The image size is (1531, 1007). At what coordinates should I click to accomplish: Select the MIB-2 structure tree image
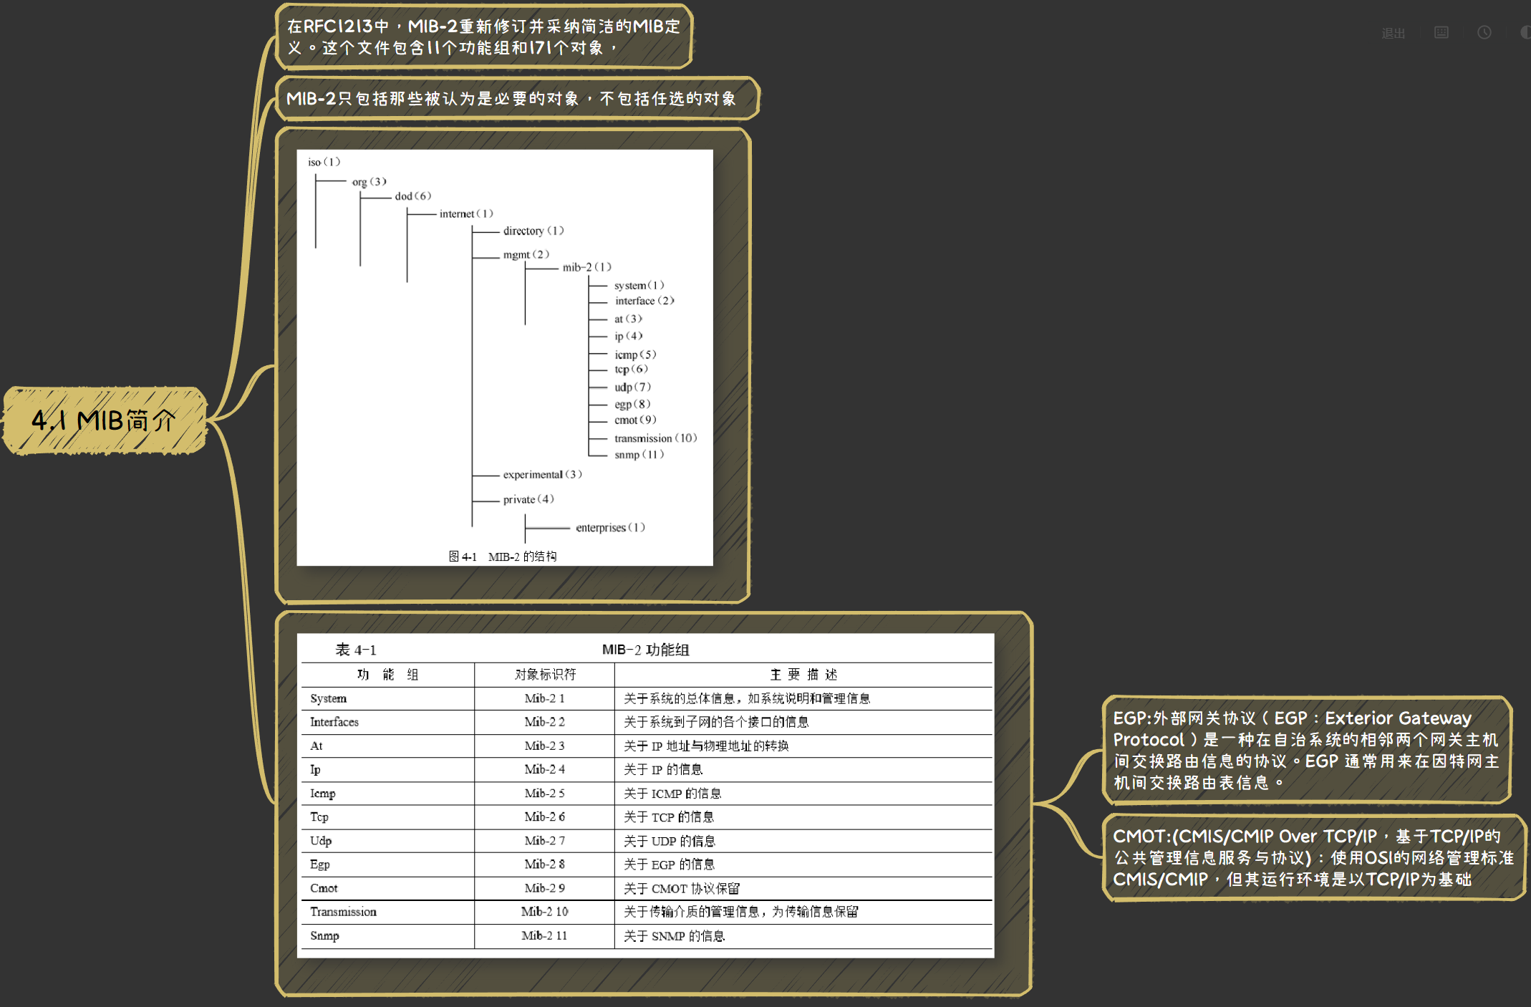pyautogui.click(x=505, y=357)
